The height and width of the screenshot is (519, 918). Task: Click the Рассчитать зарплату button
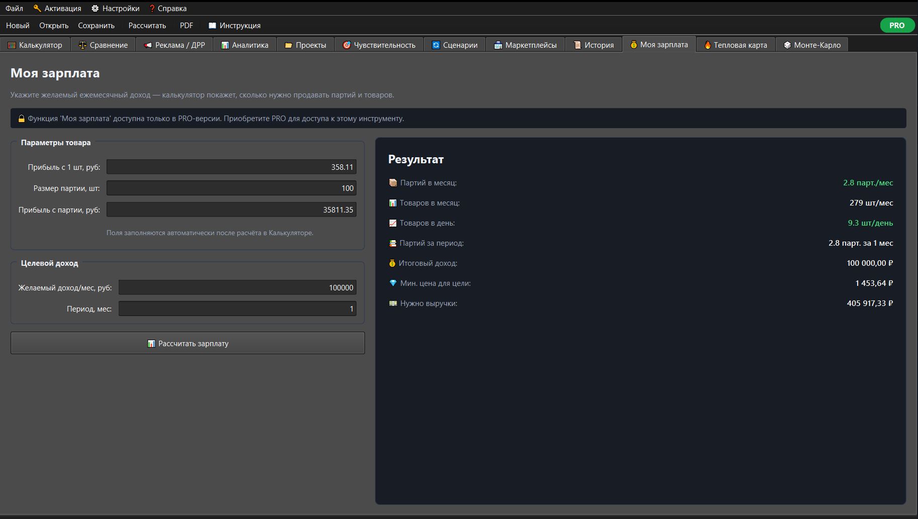188,343
